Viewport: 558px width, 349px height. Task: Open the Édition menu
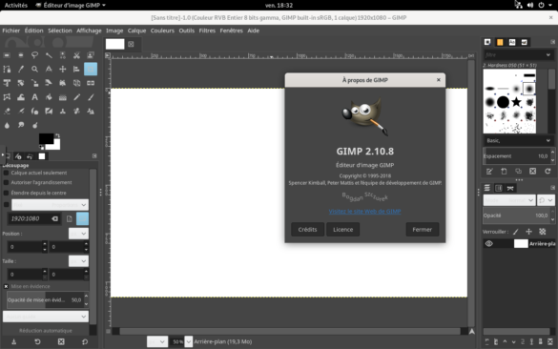(33, 31)
